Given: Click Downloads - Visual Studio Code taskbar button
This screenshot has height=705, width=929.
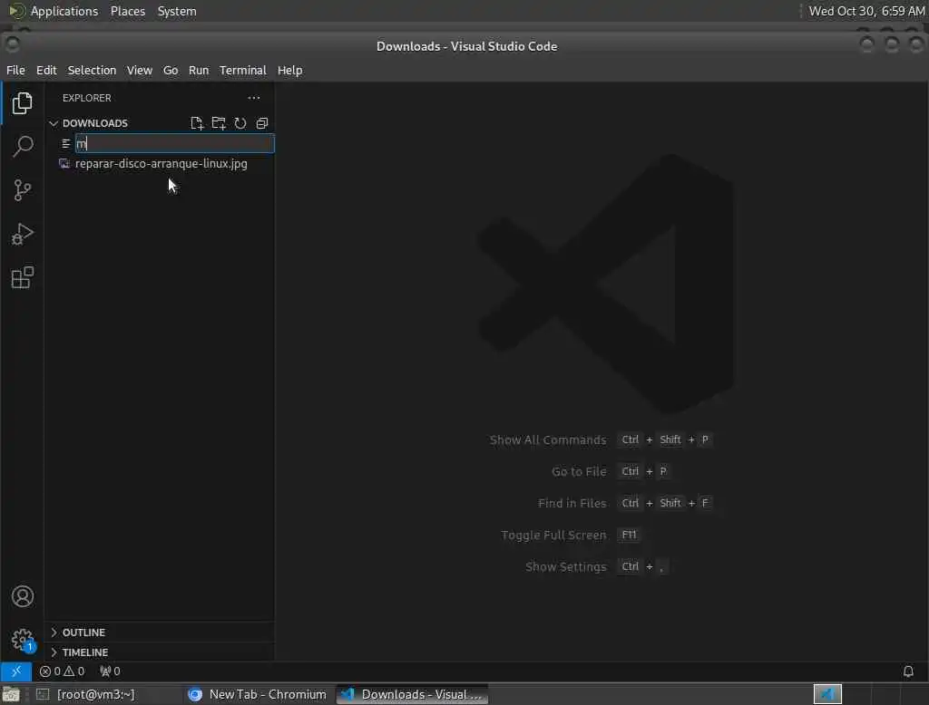Looking at the screenshot, I should (413, 694).
